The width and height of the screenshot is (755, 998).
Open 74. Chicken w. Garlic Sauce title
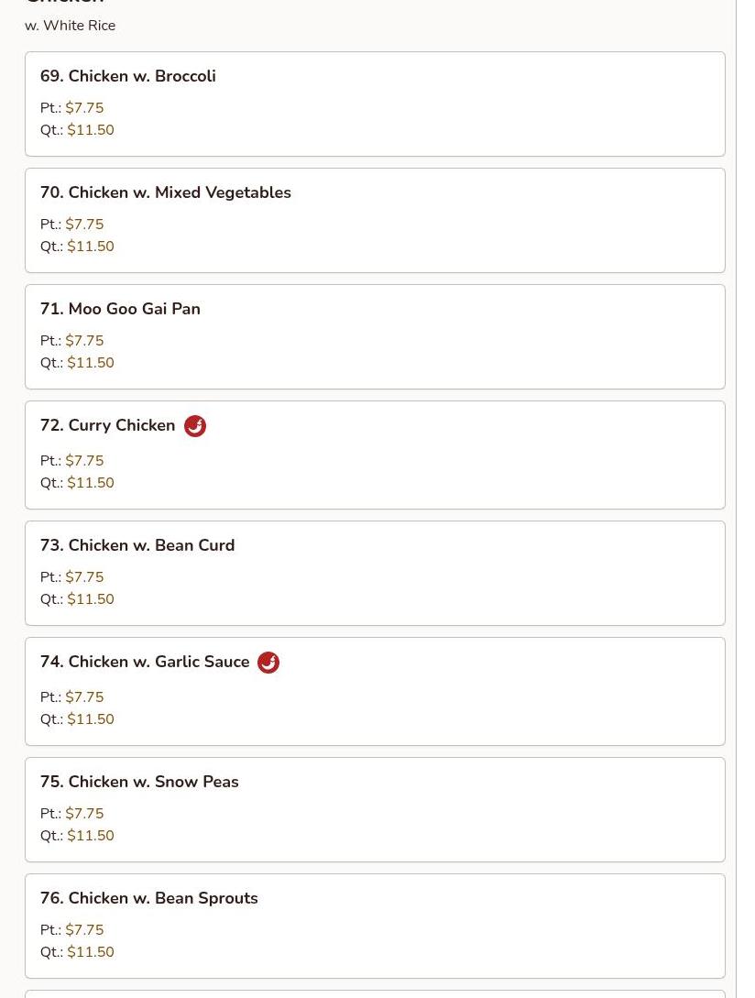click(x=145, y=662)
